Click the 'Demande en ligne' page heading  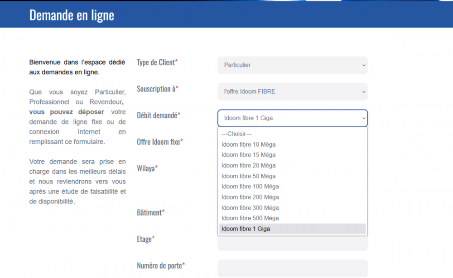[72, 15]
